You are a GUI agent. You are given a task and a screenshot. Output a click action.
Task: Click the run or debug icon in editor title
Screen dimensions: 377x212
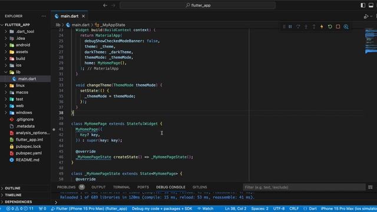[366, 16]
